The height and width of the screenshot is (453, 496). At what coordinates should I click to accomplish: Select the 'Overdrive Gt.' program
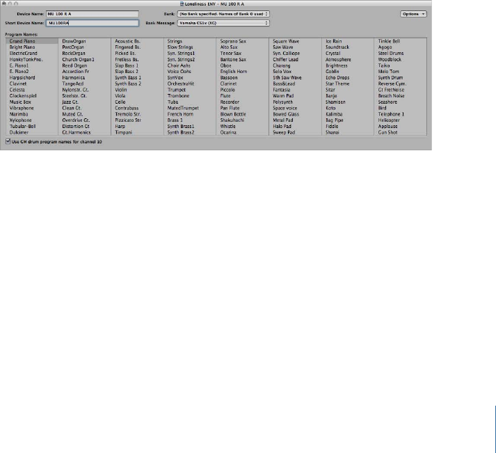pyautogui.click(x=76, y=120)
